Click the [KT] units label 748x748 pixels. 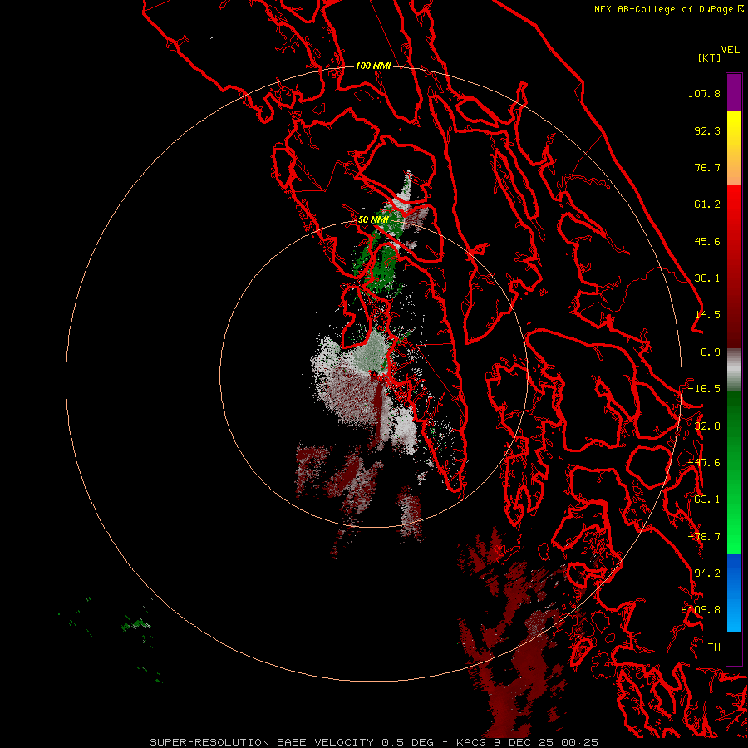(x=710, y=57)
